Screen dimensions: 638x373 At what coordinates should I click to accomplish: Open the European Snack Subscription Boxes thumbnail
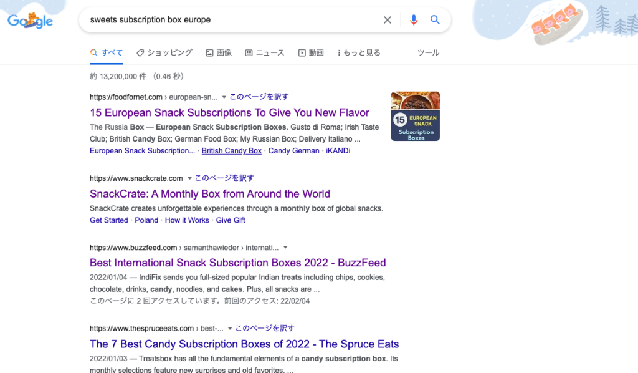click(415, 116)
